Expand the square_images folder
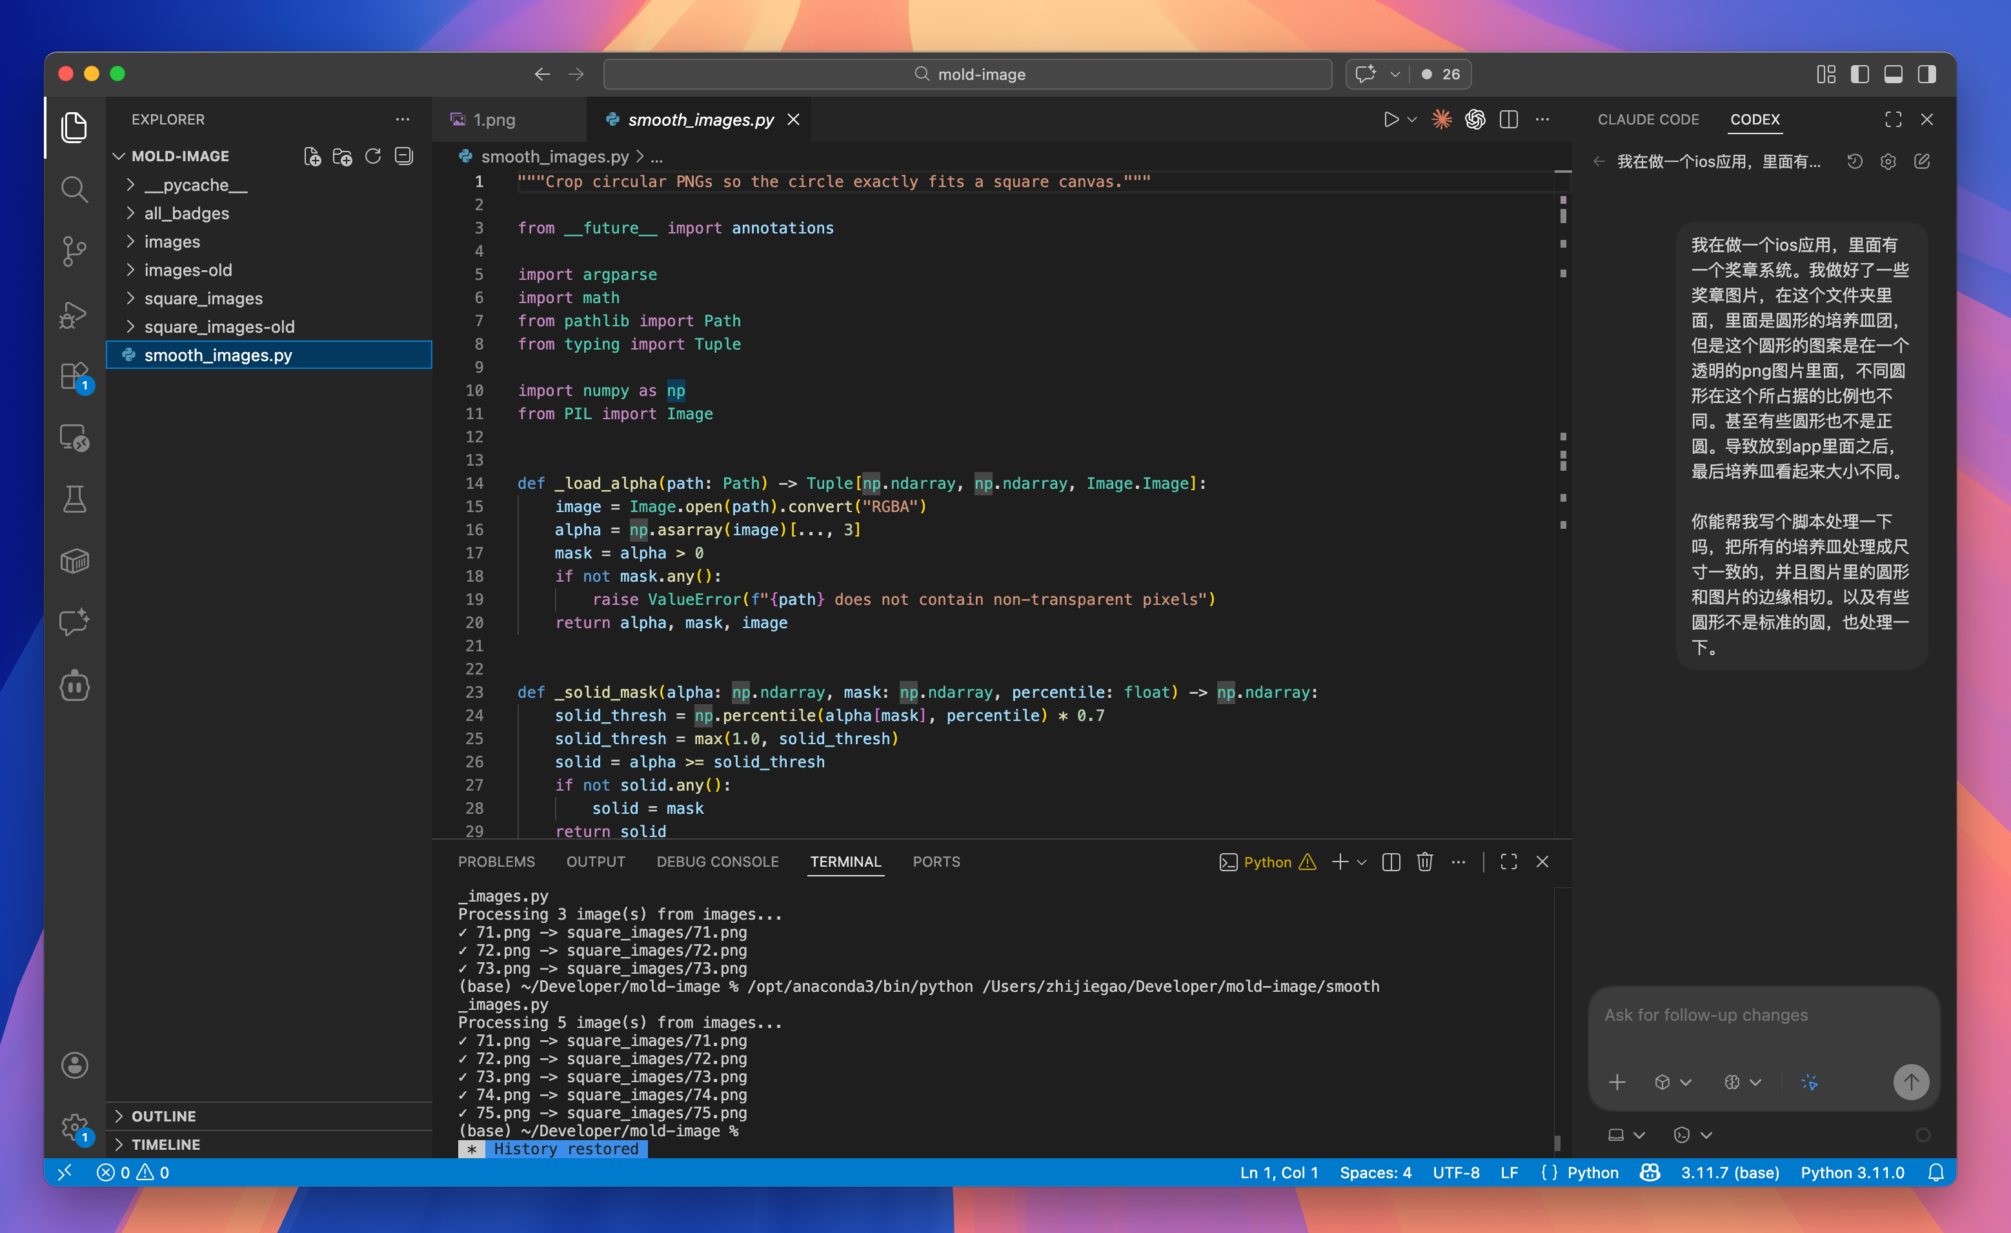Screen dimensions: 2011x1233 [x=203, y=299]
